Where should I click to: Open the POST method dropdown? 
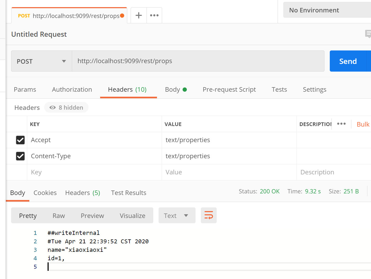click(x=41, y=61)
